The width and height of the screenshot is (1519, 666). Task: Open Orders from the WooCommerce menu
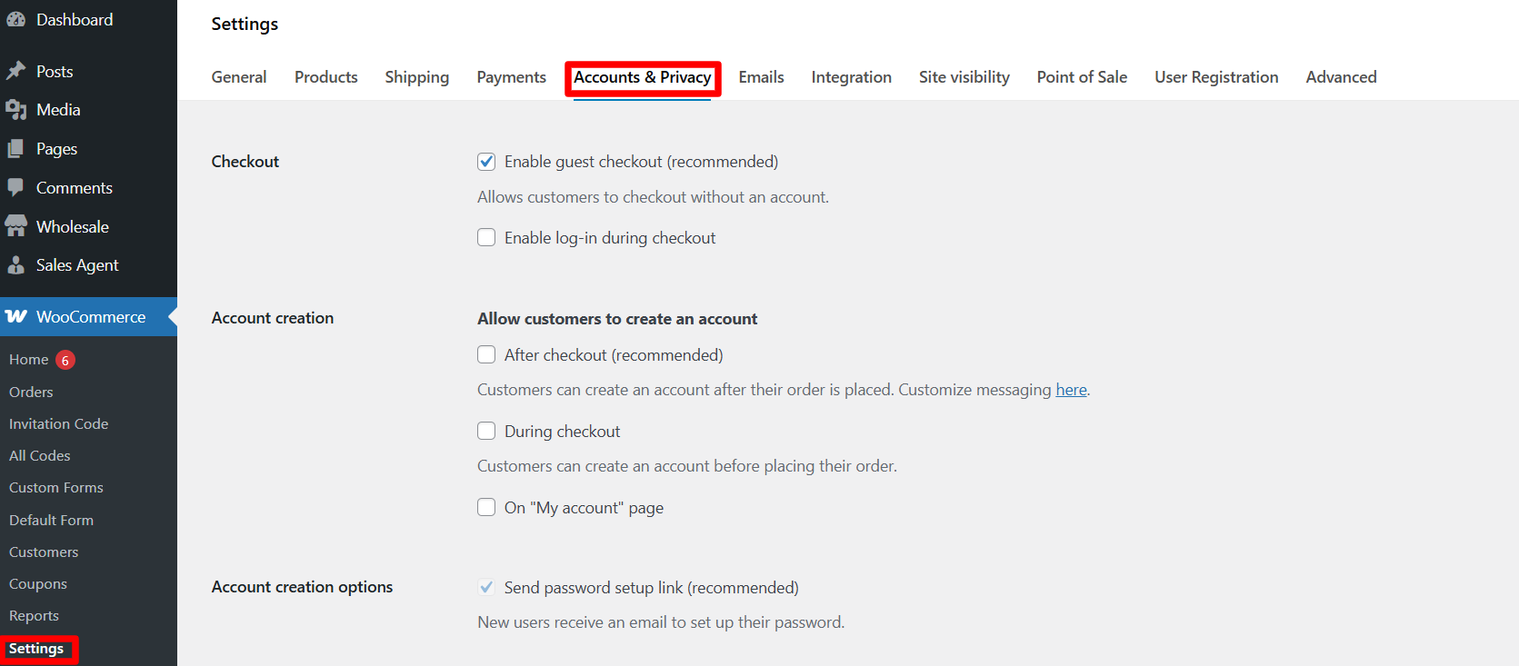[x=31, y=392]
